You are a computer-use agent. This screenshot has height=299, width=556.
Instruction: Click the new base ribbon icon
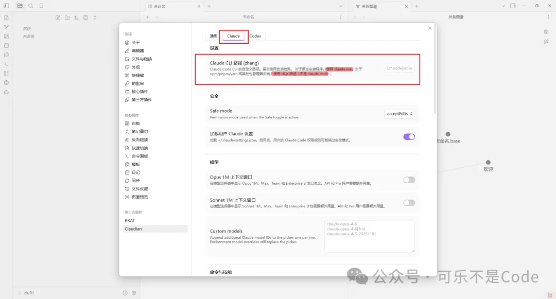(x=6, y=73)
